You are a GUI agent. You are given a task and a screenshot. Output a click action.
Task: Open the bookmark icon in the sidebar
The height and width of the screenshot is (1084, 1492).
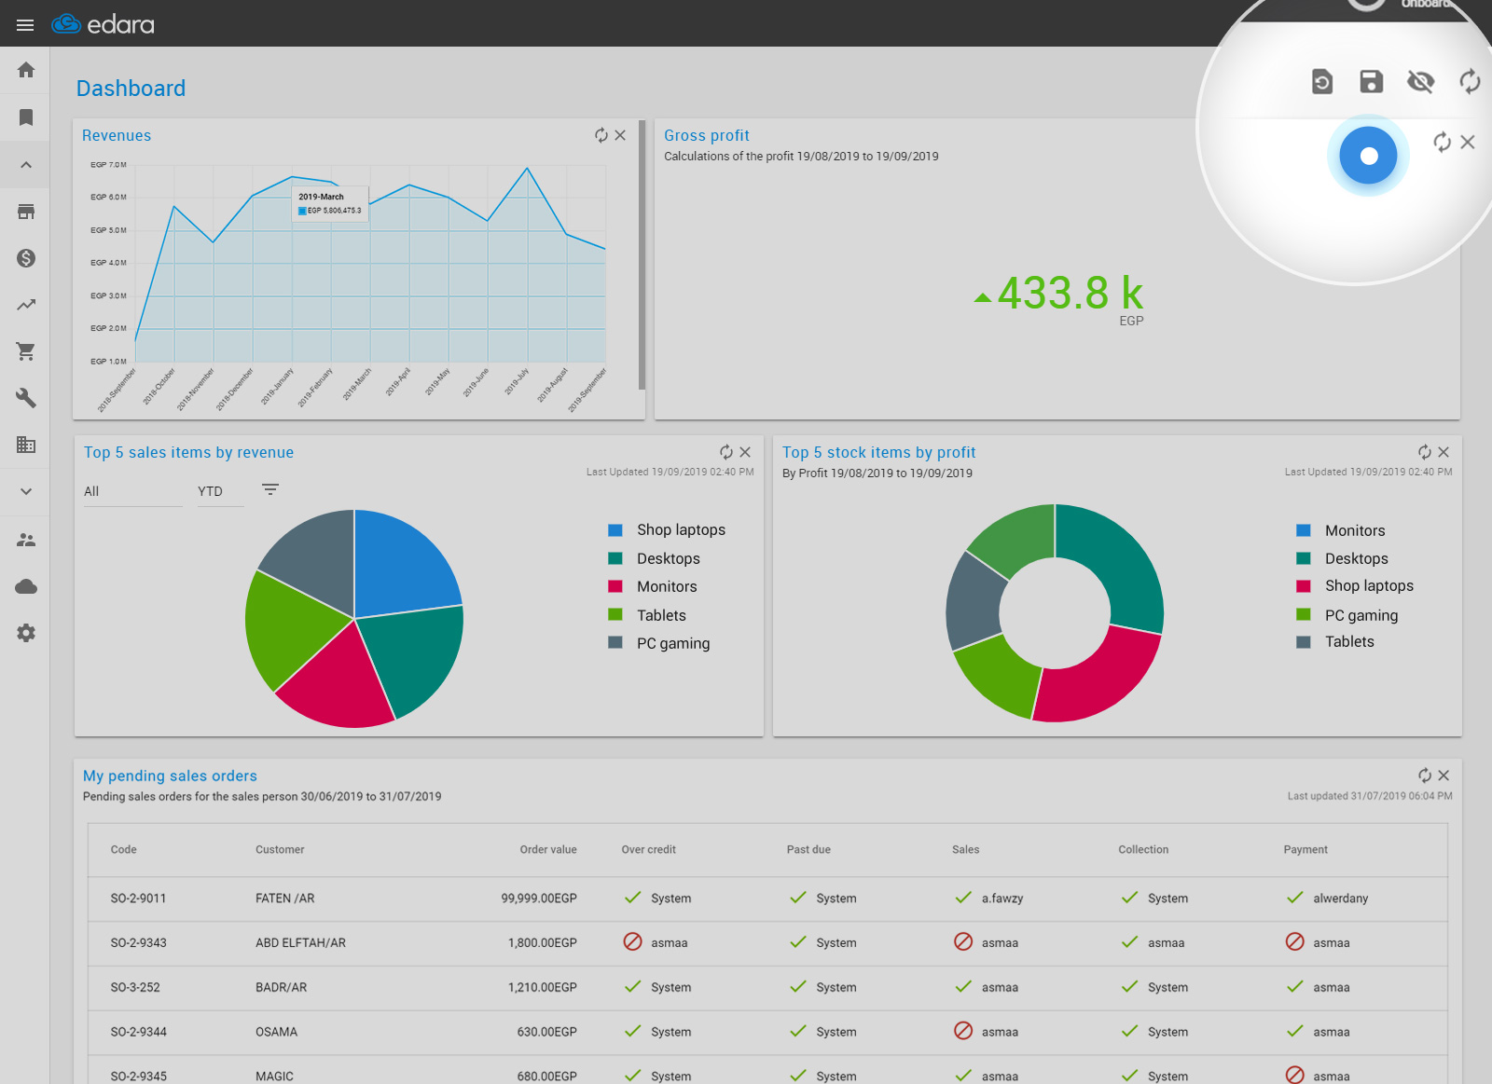pyautogui.click(x=26, y=117)
